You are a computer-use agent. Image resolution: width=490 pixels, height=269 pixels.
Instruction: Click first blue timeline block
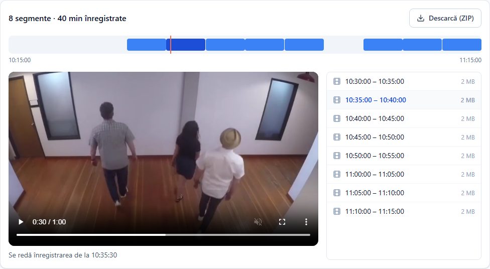pyautogui.click(x=146, y=45)
